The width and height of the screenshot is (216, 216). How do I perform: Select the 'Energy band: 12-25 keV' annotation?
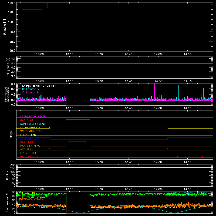39,86
